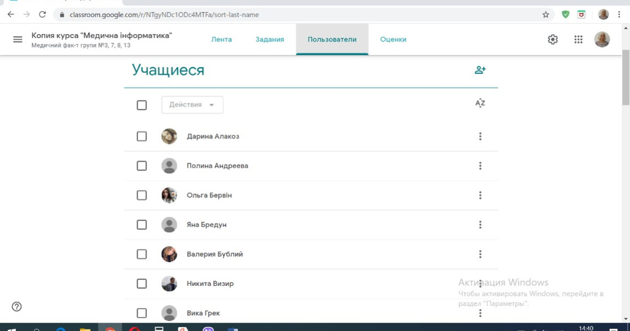The width and height of the screenshot is (630, 331).
Task: Open more options for Вика Грек
Action: [480, 313]
